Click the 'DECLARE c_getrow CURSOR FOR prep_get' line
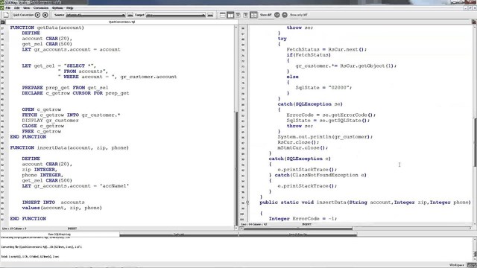Viewport: 477px width, 268px height. click(x=75, y=93)
